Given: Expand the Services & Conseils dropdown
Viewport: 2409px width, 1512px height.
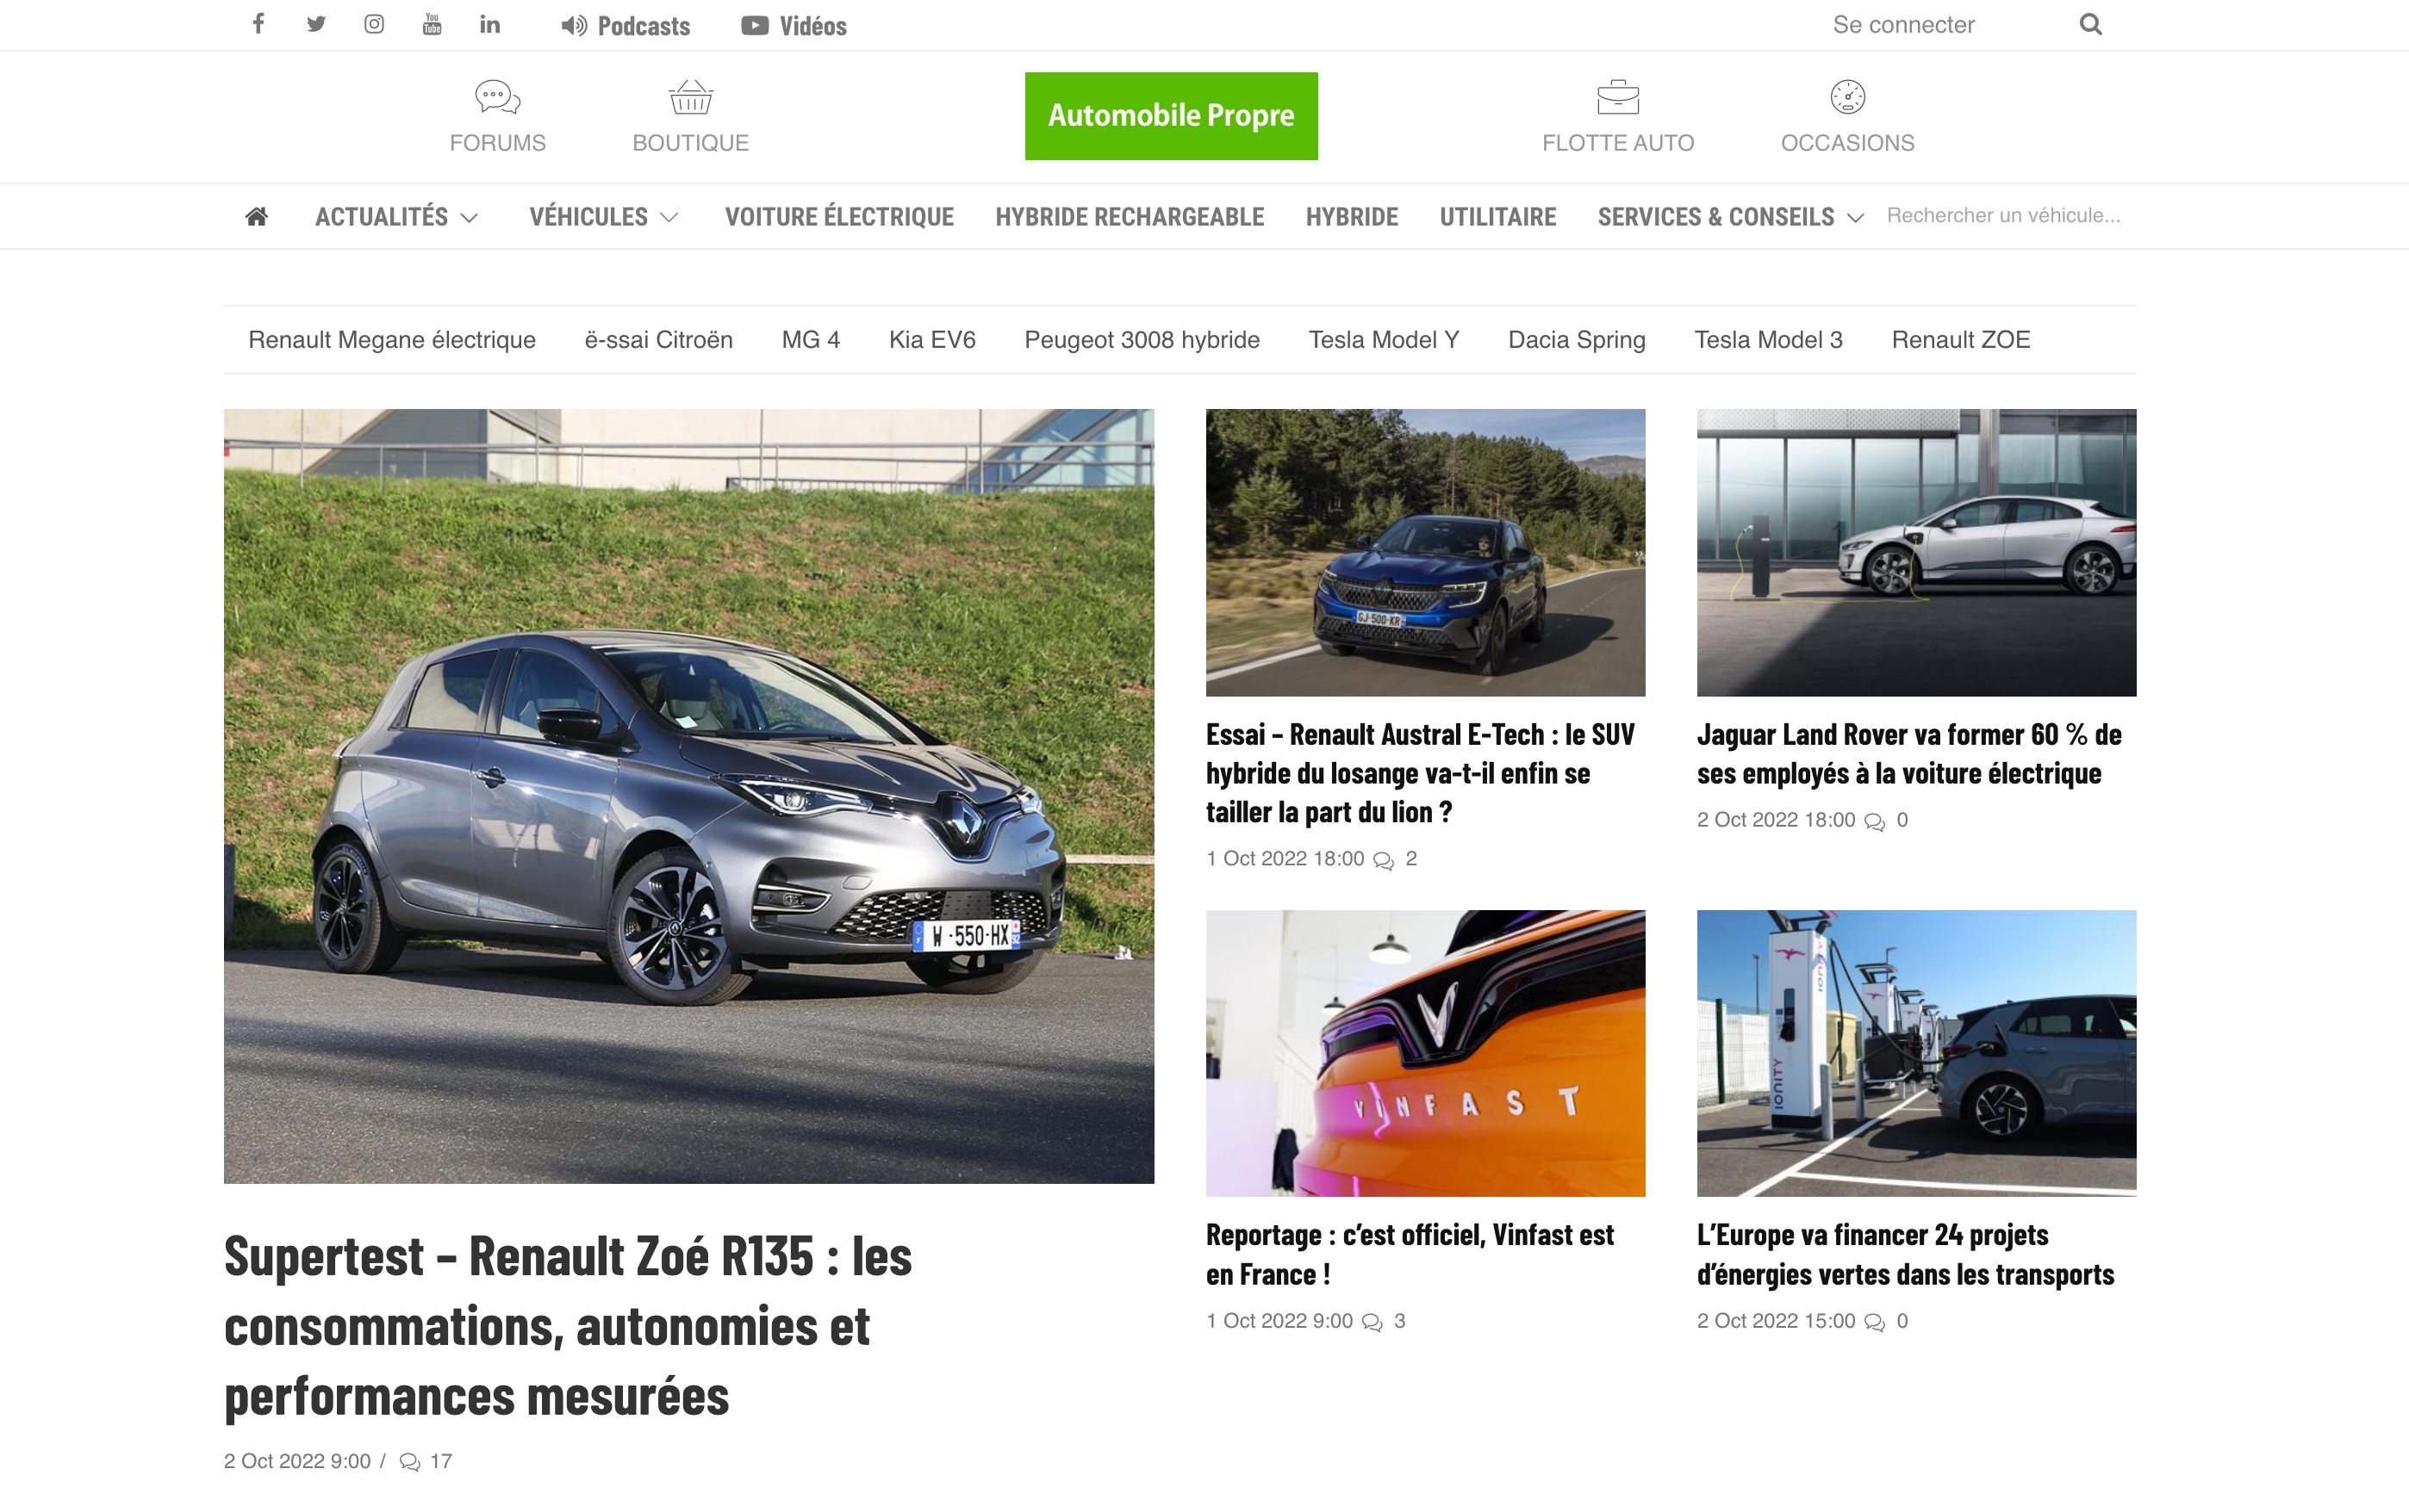Looking at the screenshot, I should pyautogui.click(x=1727, y=216).
